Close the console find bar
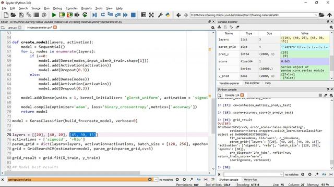The image size is (334, 187). pyautogui.click(x=219, y=175)
